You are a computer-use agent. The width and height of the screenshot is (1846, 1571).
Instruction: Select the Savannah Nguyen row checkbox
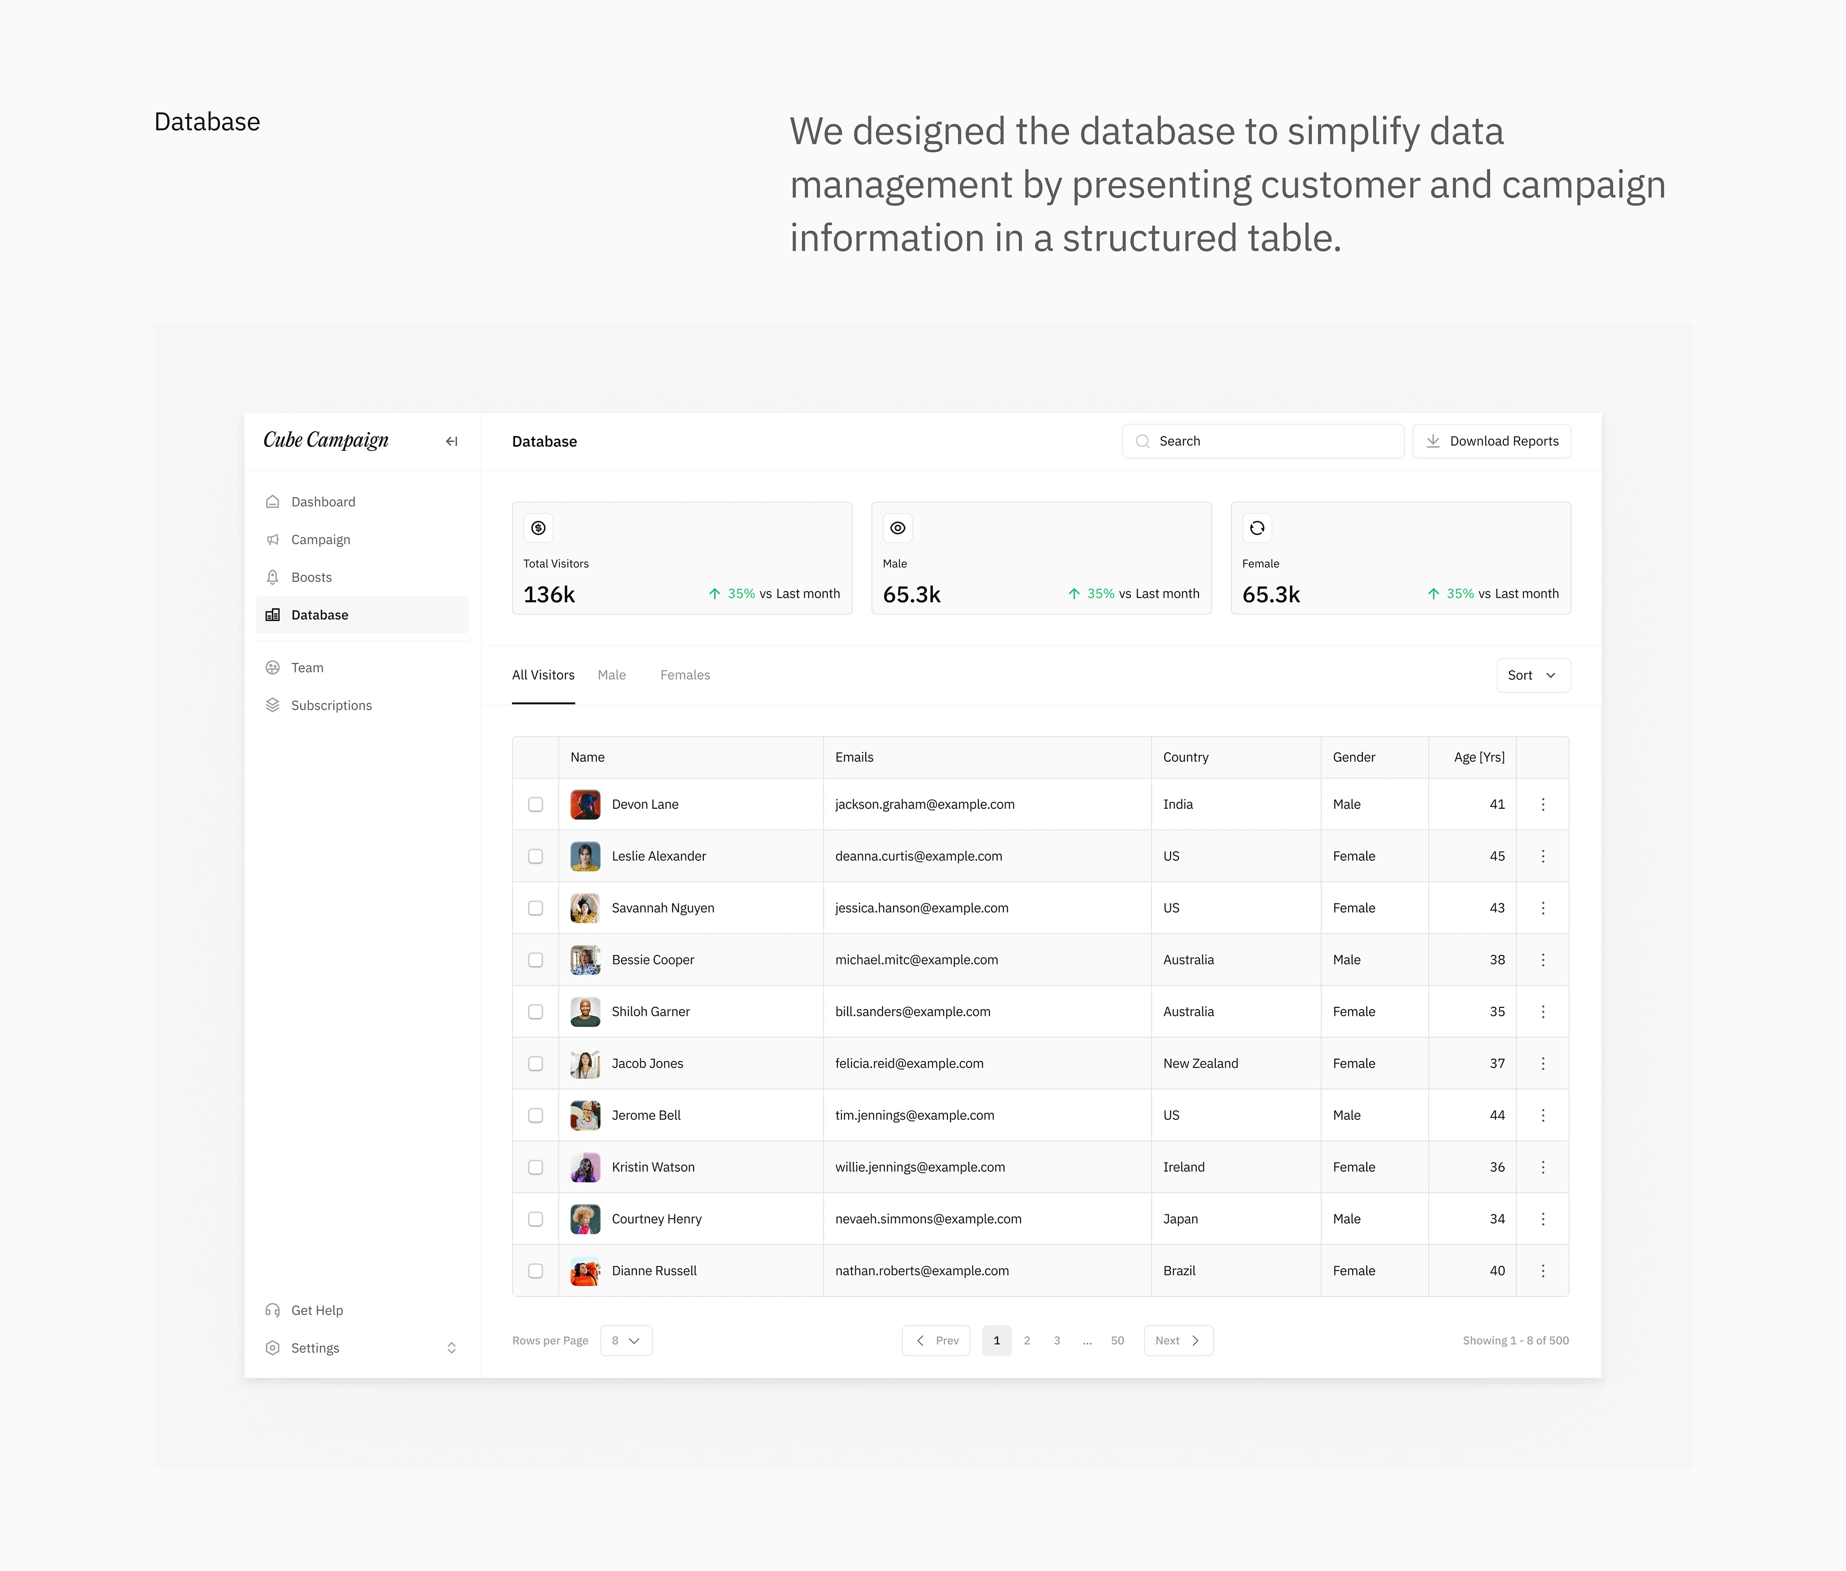pyautogui.click(x=536, y=907)
